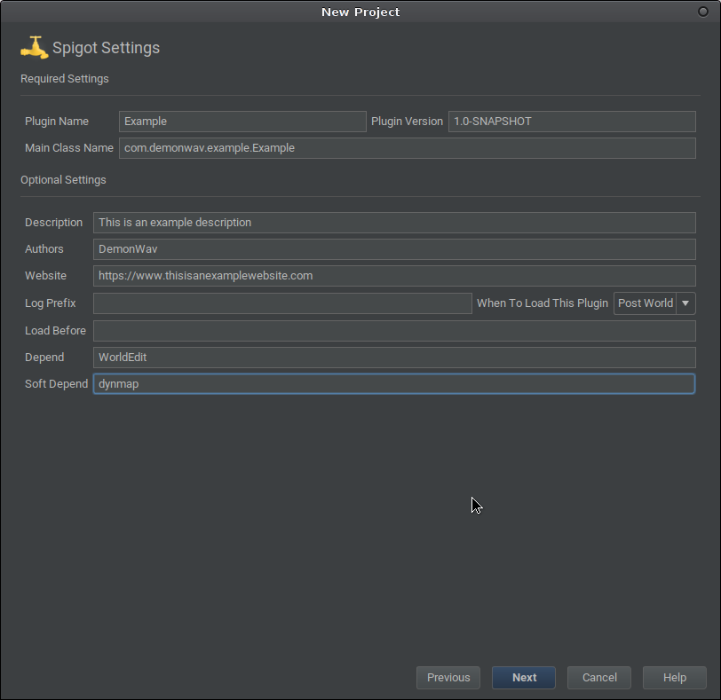Open Help for Spigot settings

[x=675, y=678]
